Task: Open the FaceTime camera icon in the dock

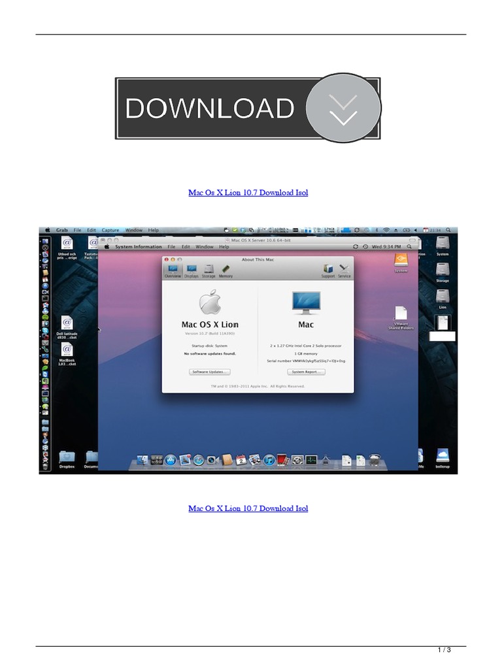Action: [x=212, y=460]
